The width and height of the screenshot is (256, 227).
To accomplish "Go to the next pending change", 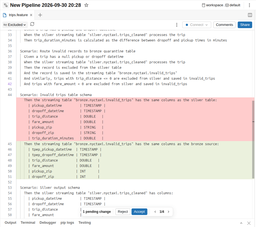I will pos(169,212).
